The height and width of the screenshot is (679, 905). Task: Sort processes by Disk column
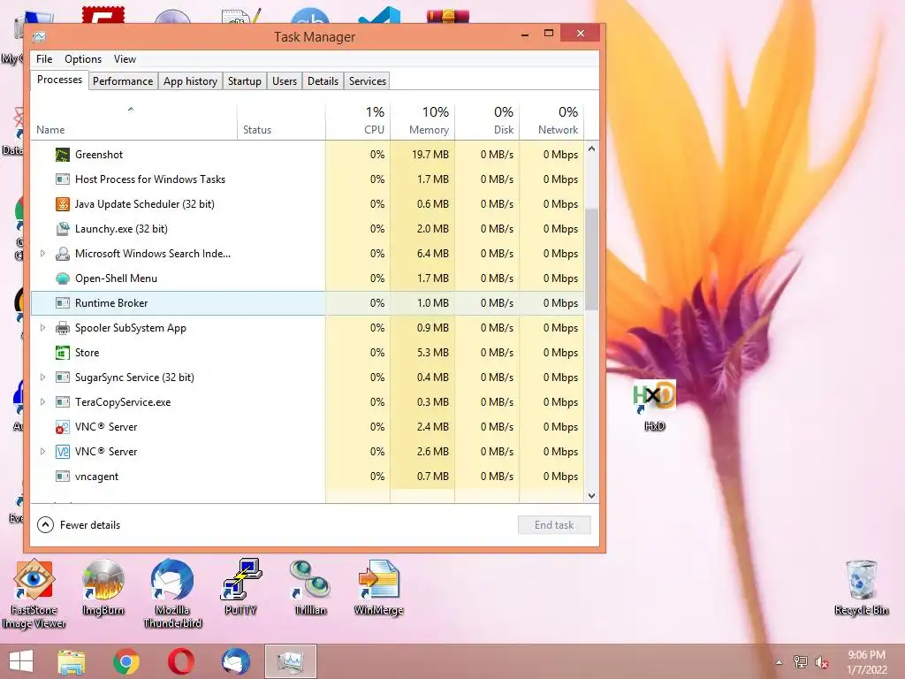[x=487, y=122]
